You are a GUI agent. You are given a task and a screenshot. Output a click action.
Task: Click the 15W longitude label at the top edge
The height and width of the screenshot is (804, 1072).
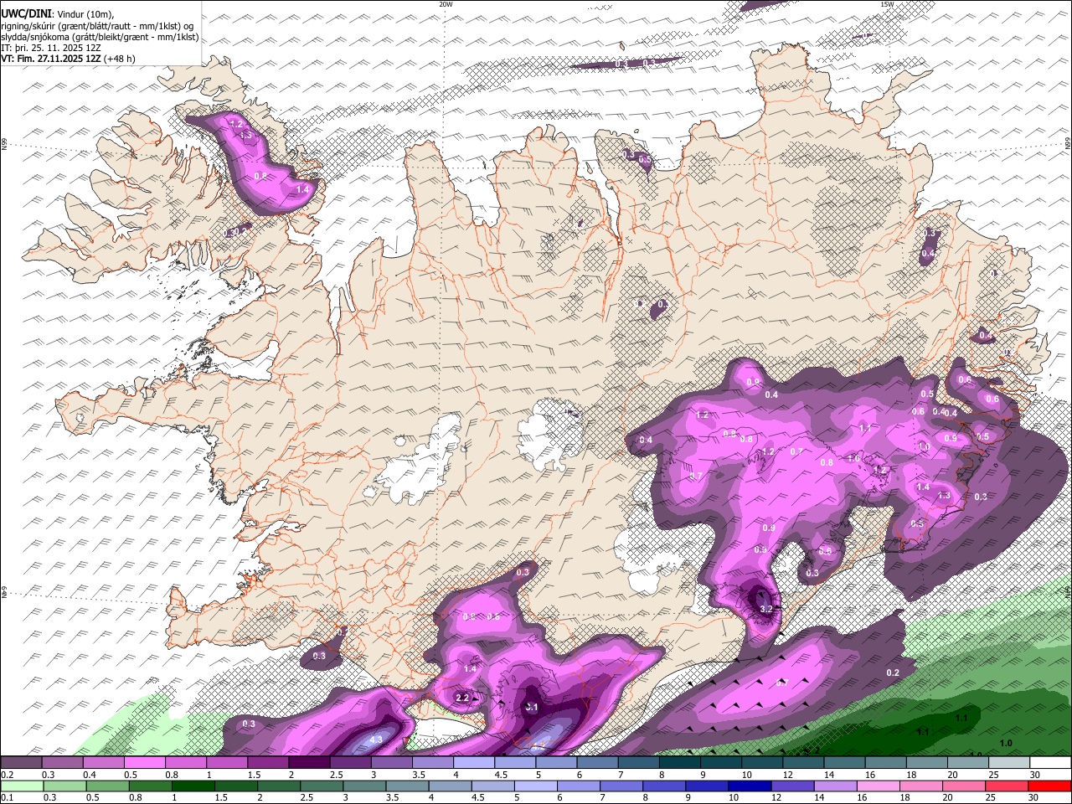click(x=887, y=4)
